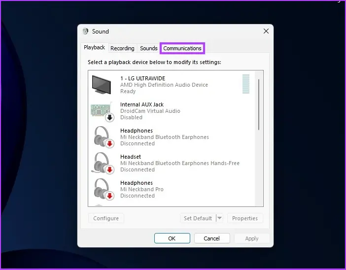346x270 pixels.
Task: Open the Sounds tab
Action: click(x=148, y=48)
